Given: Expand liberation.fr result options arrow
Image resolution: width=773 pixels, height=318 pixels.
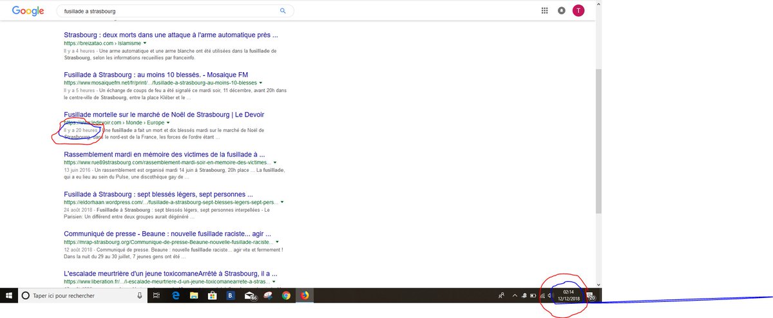Looking at the screenshot, I should pyautogui.click(x=272, y=282).
